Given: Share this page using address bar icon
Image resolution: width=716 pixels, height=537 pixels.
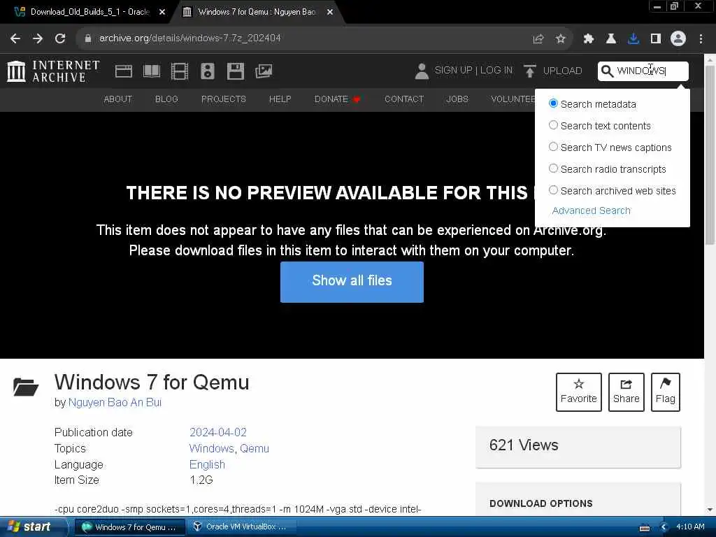Looking at the screenshot, I should click(x=538, y=39).
